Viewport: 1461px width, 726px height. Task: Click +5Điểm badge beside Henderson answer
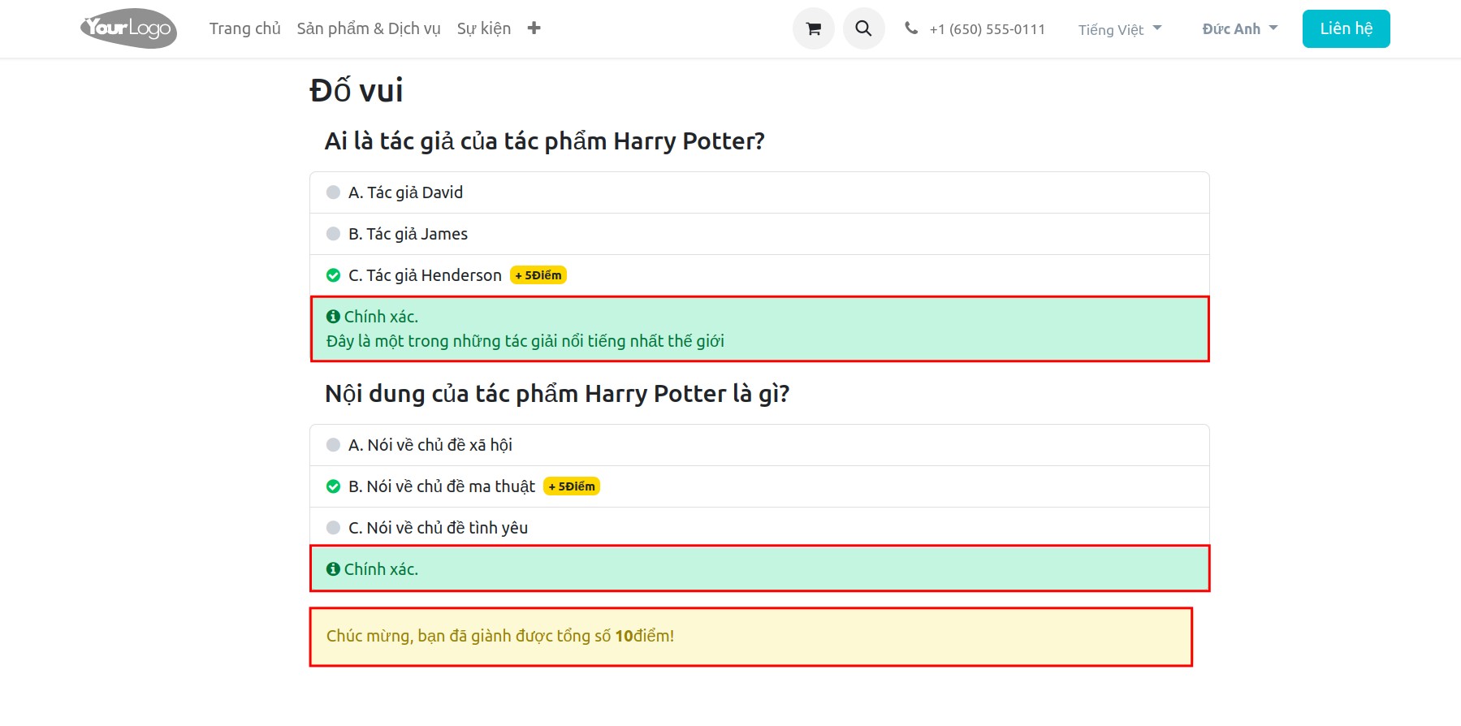coord(538,275)
